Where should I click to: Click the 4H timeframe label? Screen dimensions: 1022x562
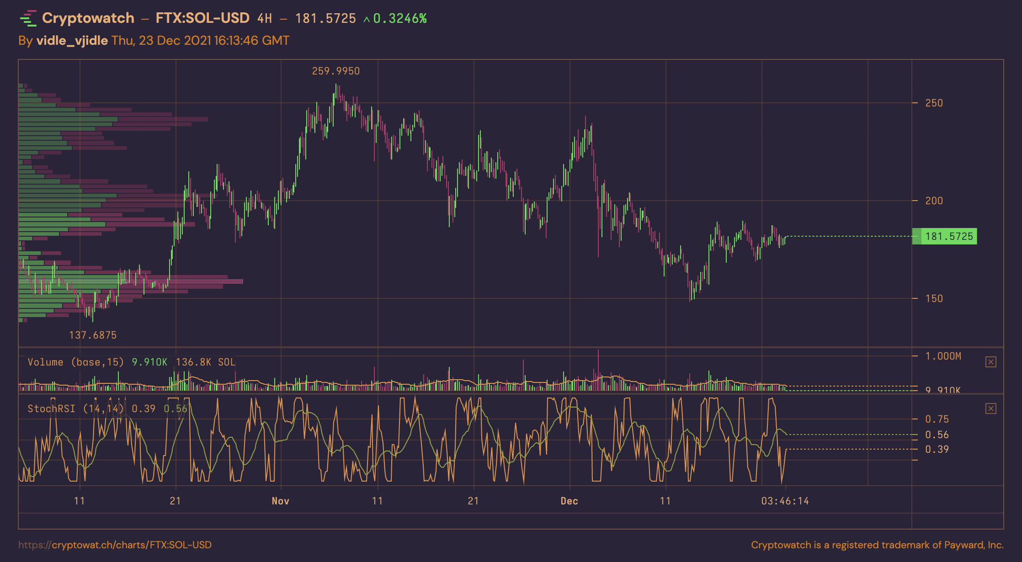point(265,18)
